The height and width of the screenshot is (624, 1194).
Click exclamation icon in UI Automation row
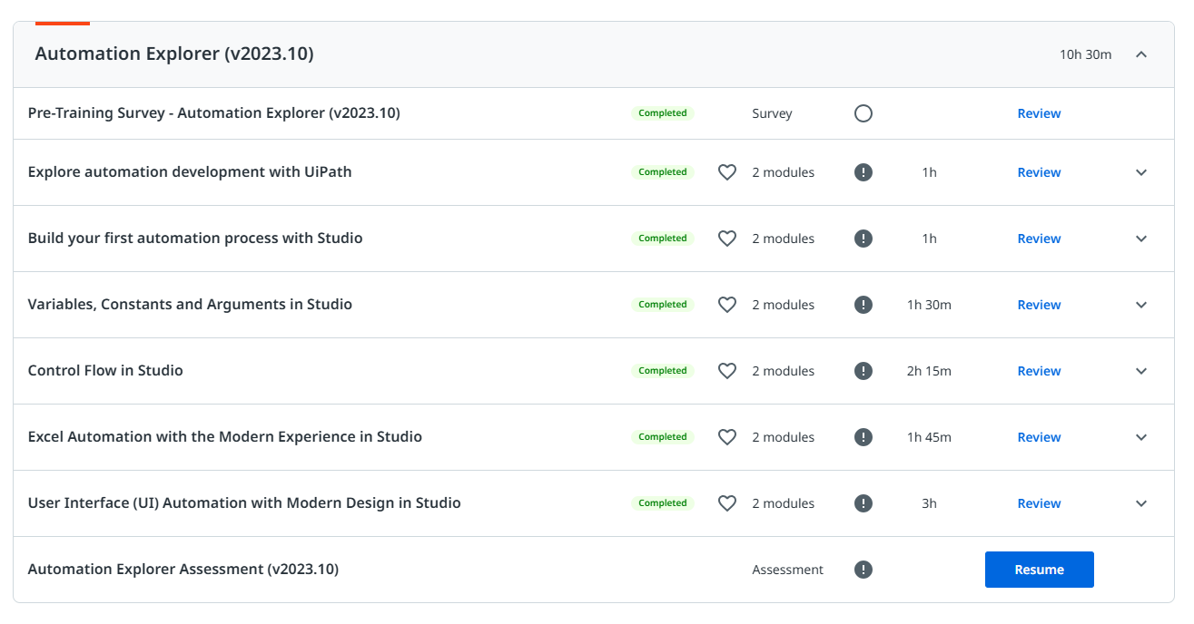[x=863, y=503]
